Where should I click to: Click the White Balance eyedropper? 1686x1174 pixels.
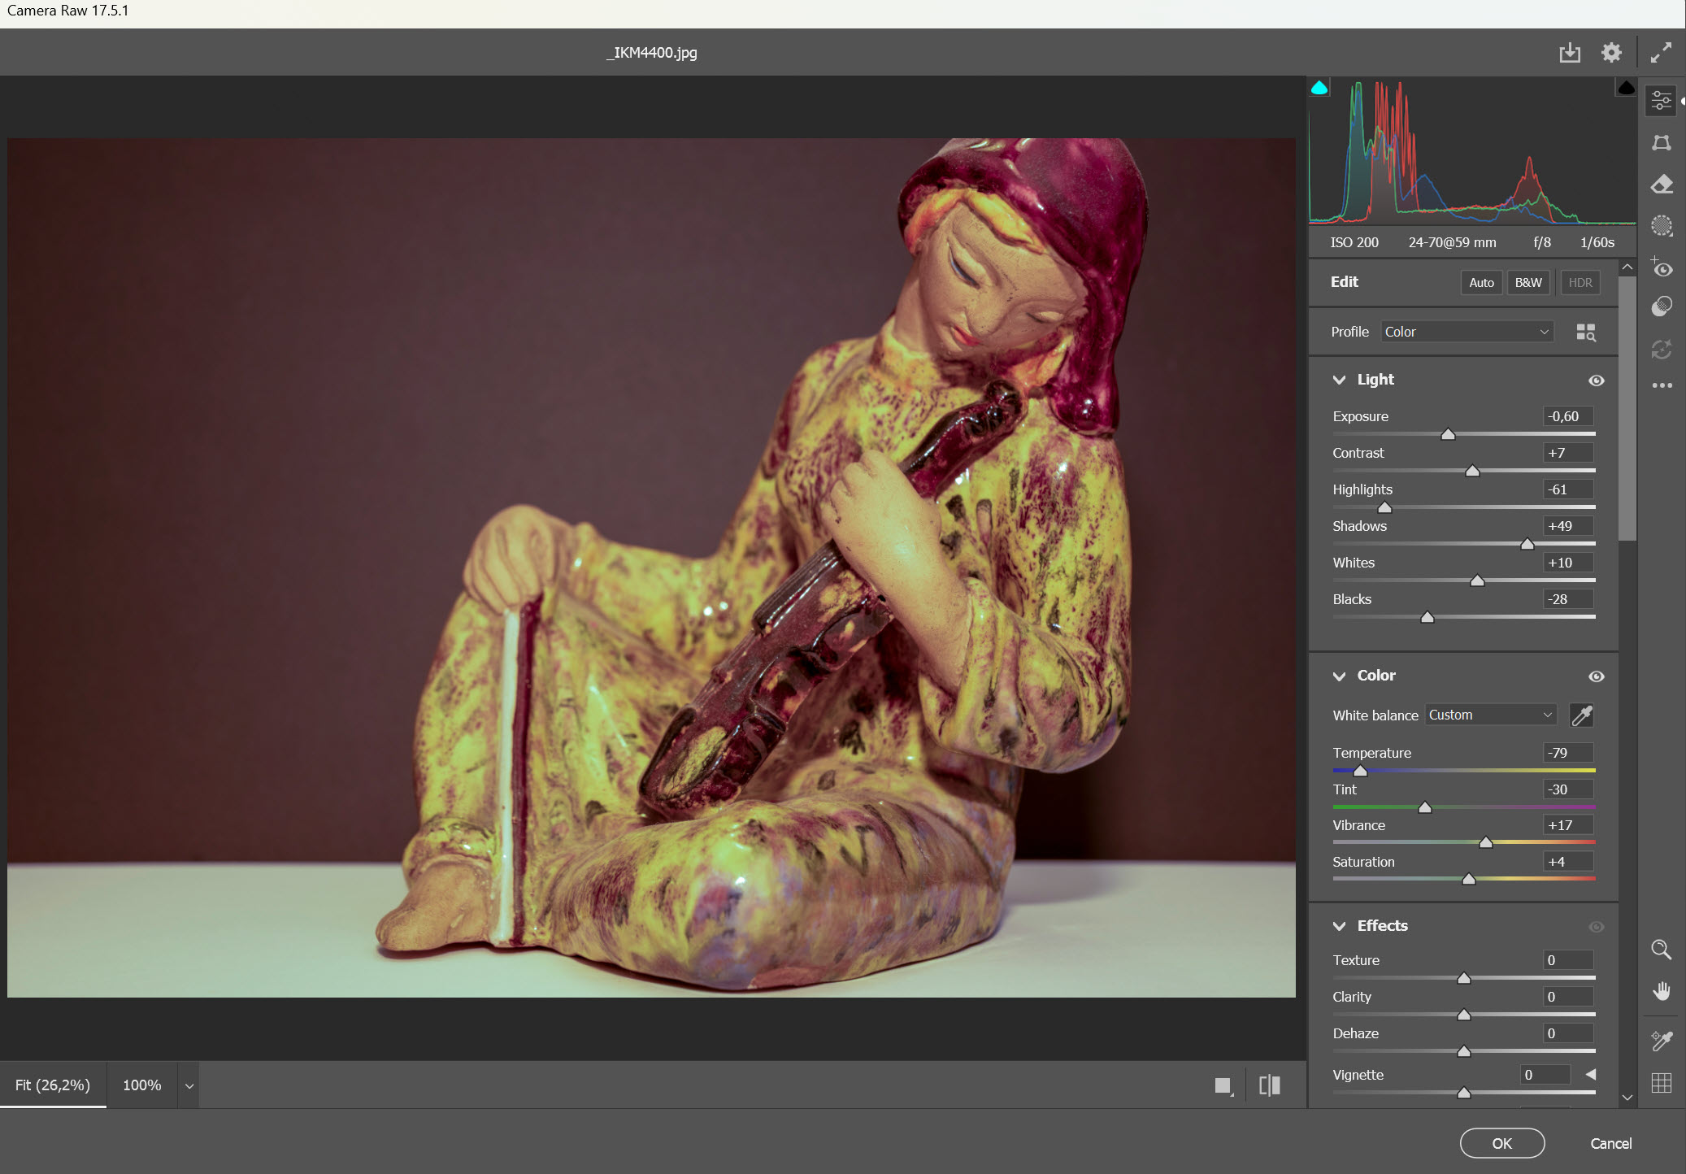(x=1581, y=715)
